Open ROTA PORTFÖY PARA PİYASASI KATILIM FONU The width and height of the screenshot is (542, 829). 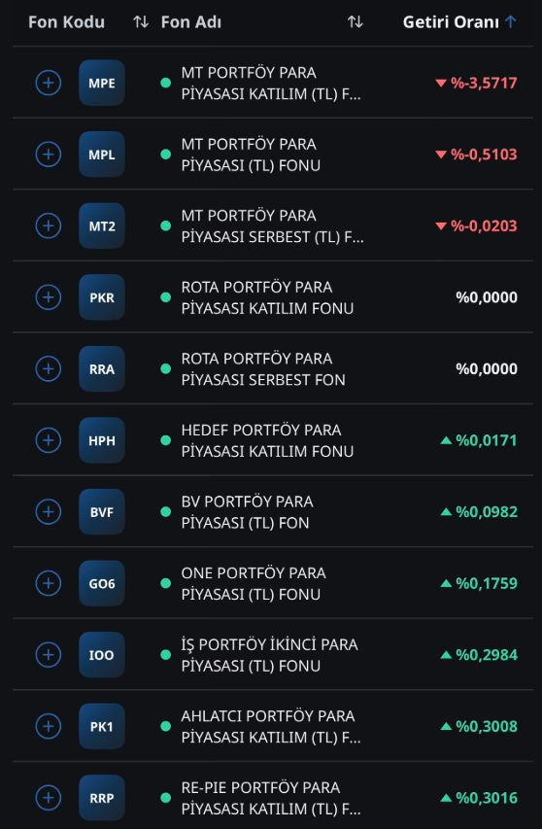pyautogui.click(x=267, y=297)
